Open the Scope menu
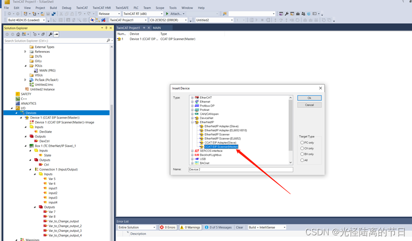Screen dimensions: 412x241 click(160, 8)
